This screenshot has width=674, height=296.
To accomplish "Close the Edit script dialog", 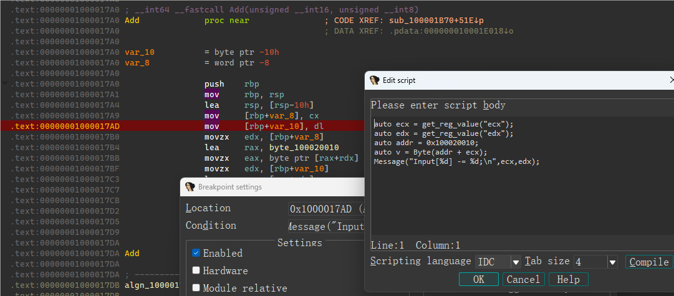I will 671,80.
